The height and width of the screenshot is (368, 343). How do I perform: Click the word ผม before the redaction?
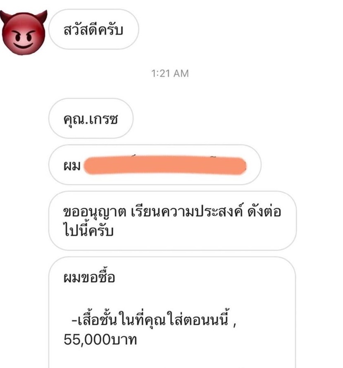[x=72, y=165]
